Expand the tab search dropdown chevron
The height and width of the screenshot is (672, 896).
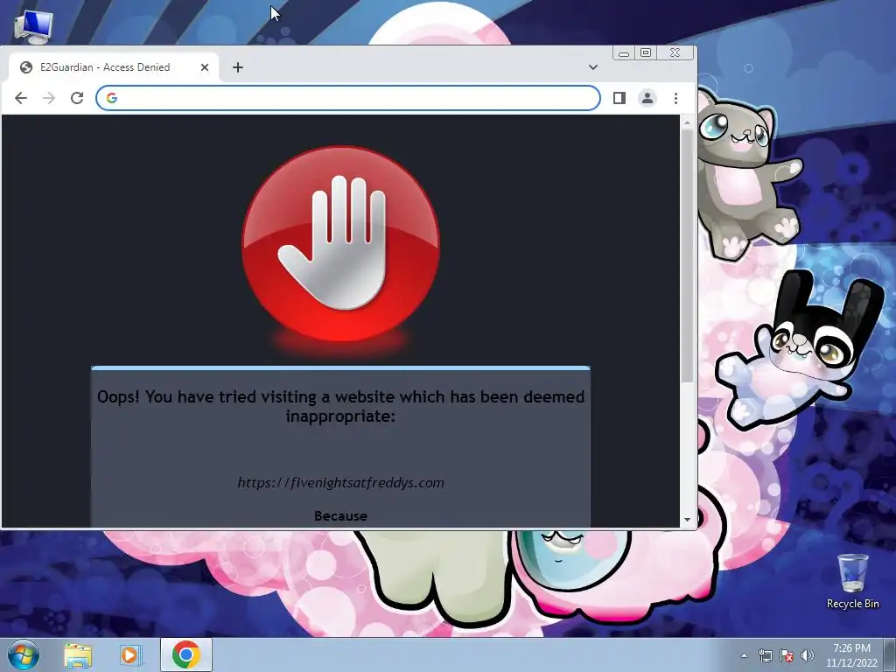593,67
